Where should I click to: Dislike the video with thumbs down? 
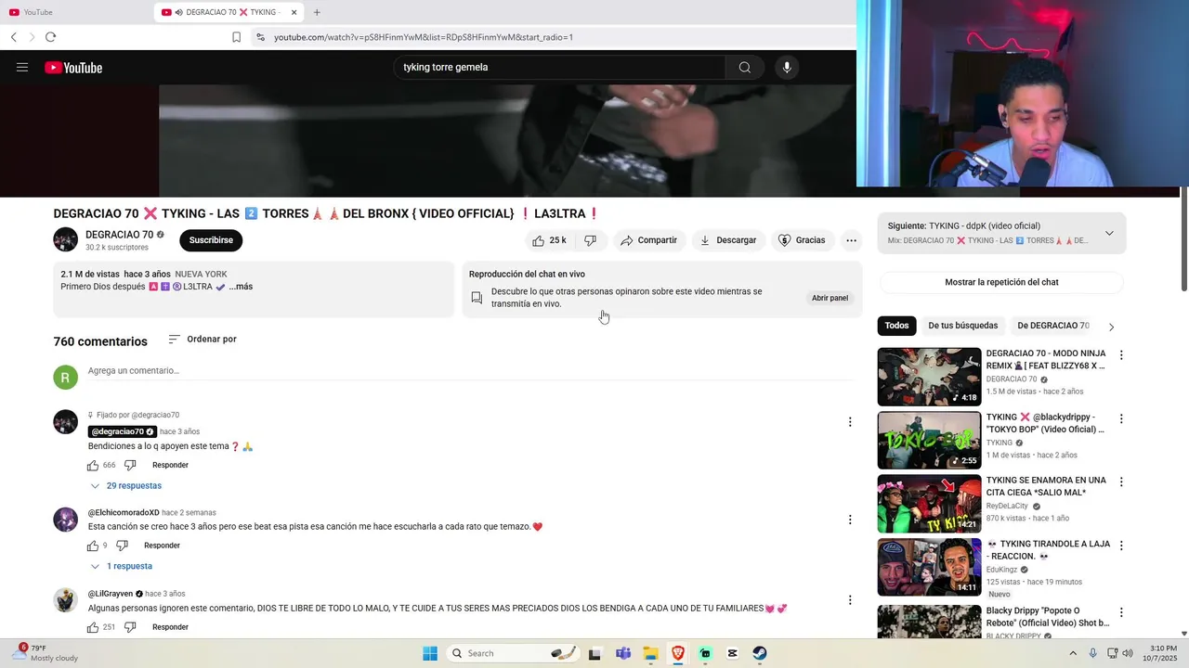point(590,240)
